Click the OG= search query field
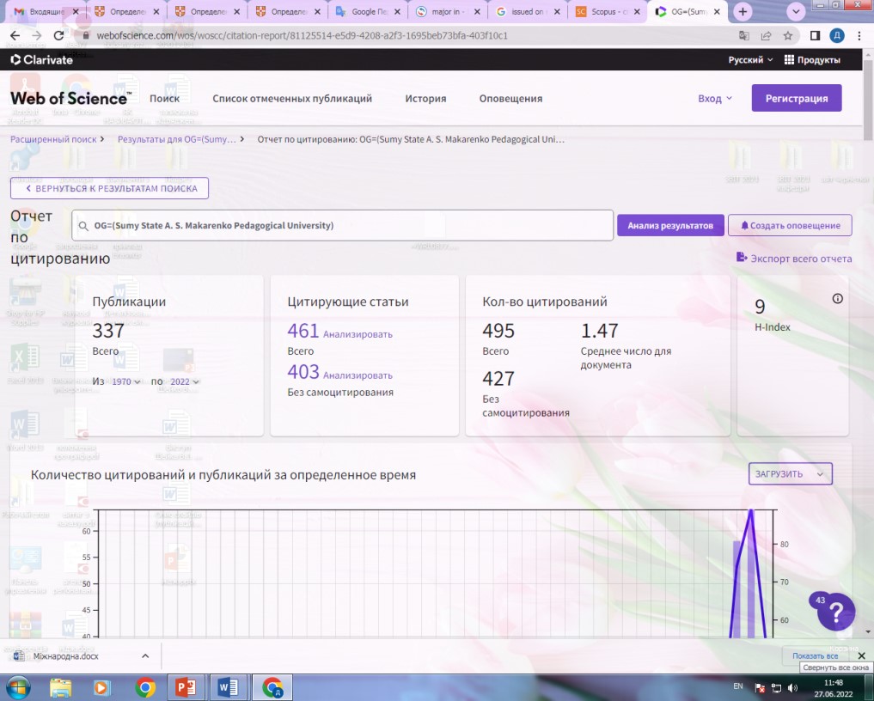Image resolution: width=874 pixels, height=701 pixels. pos(342,226)
